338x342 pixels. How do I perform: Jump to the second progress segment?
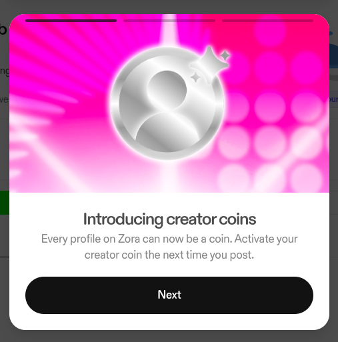[x=169, y=21]
